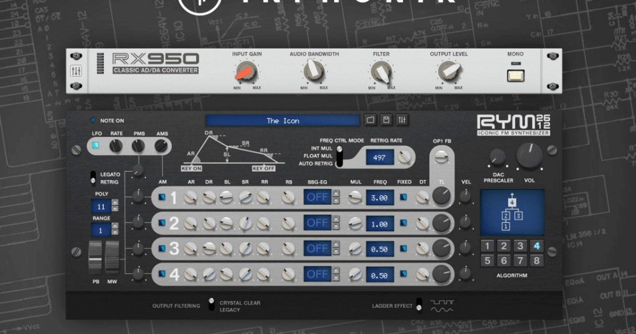
Task: Click the AMS knob
Action: coord(161,146)
